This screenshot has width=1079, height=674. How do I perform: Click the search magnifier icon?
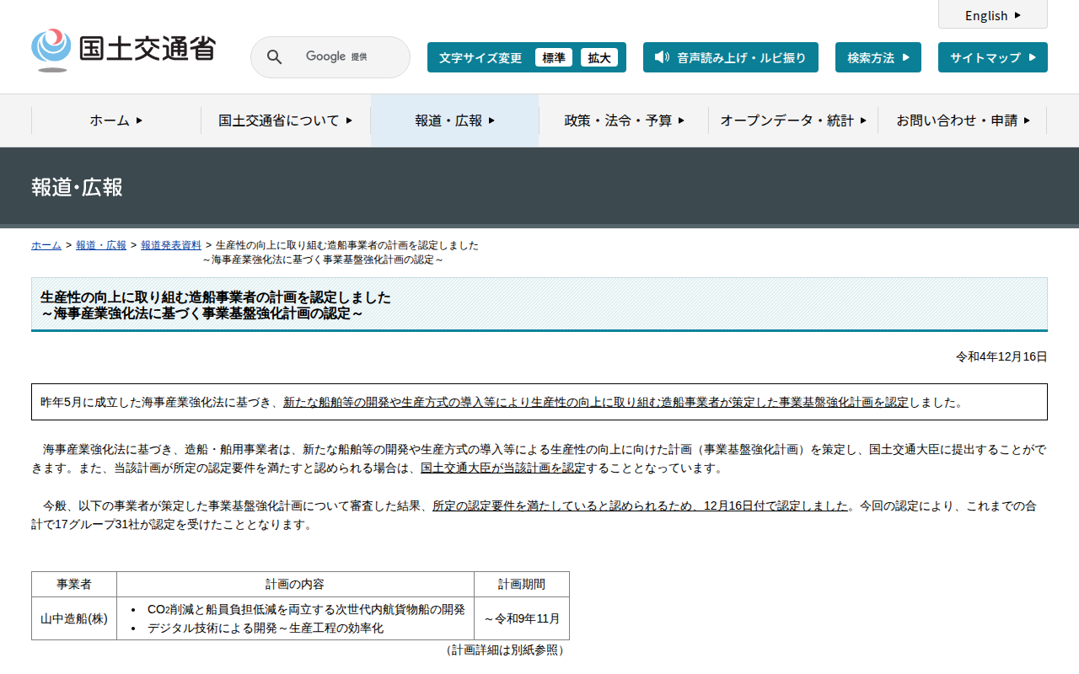click(274, 57)
